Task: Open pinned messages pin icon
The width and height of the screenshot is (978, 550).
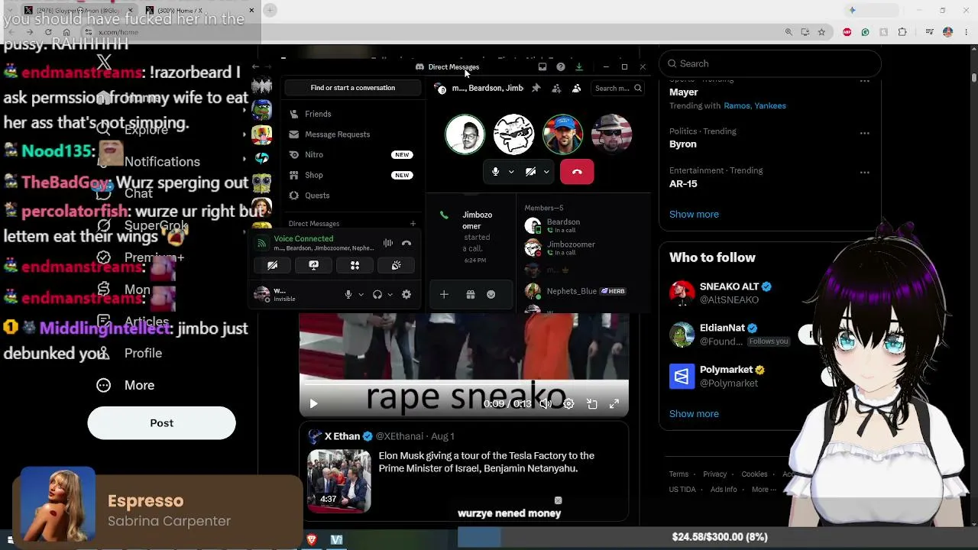Action: pyautogui.click(x=536, y=89)
